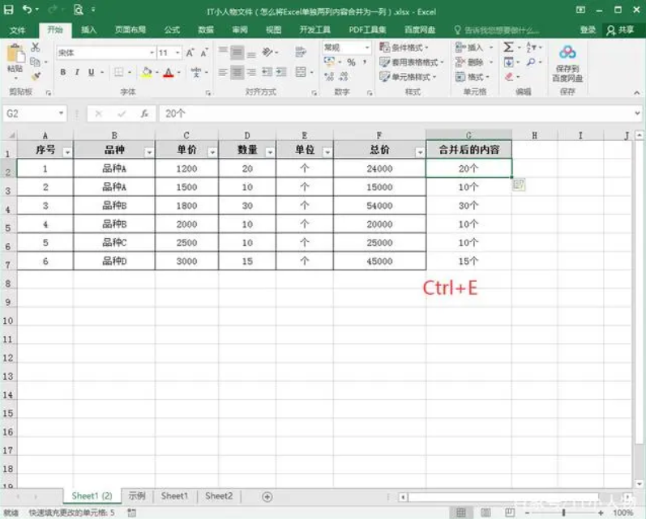Click the AutoSum sigma icon
The image size is (646, 519).
coord(507,48)
